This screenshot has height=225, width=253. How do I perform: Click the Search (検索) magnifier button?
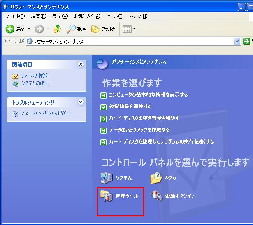[x=77, y=29]
